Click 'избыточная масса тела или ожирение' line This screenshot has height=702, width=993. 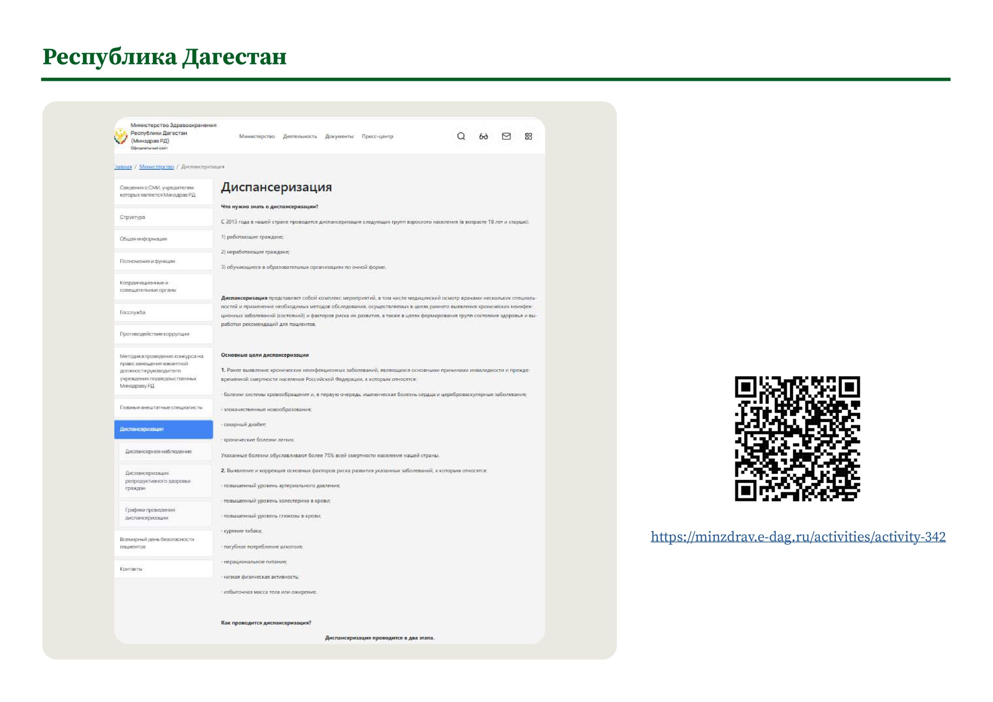pos(269,592)
